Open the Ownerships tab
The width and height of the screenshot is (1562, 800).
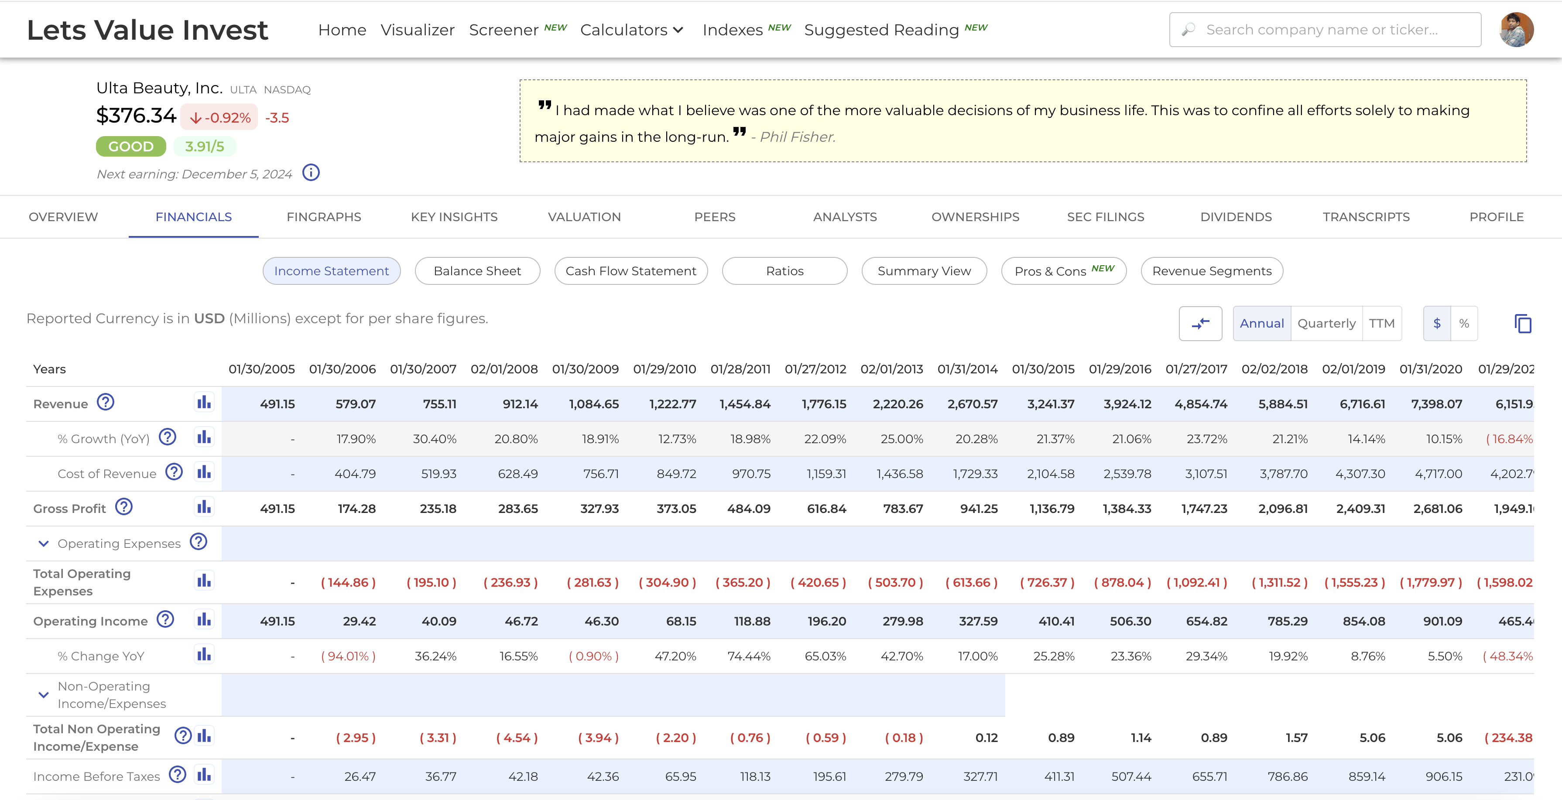click(975, 217)
